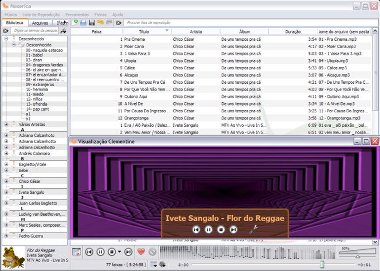Click the greyed-out redo icon in playlist toolbar

click(110, 22)
